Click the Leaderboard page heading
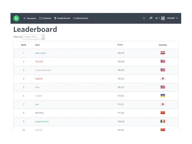Screen dimensions: 192x144 [x=35, y=29]
